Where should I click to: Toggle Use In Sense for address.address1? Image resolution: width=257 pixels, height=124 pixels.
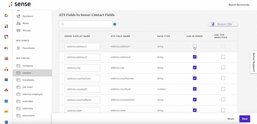click(195, 46)
